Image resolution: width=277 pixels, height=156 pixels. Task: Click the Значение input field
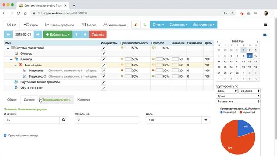point(32,120)
